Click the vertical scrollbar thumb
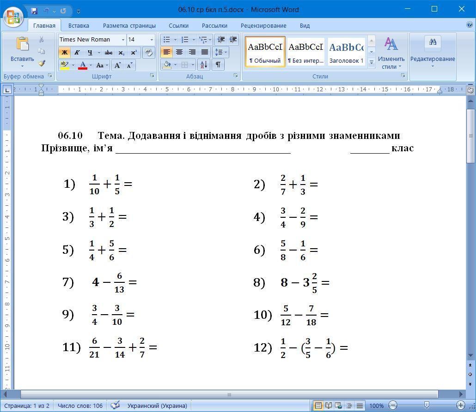This screenshot has width=476, height=412. click(x=470, y=136)
